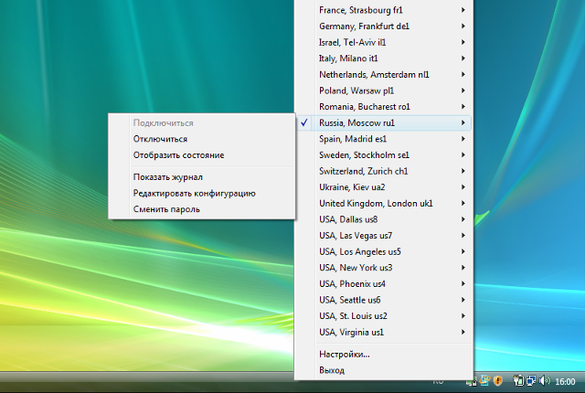
Task: Expand the USA, Dallas us8 submenu arrow
Action: click(463, 219)
